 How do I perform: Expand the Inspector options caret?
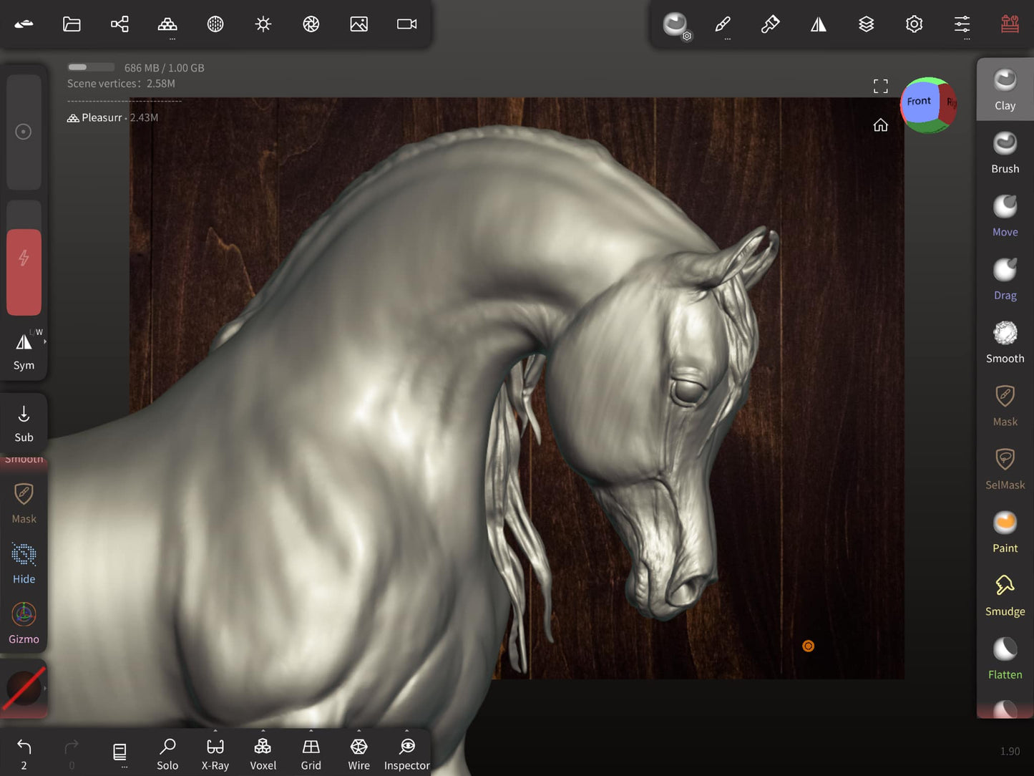[x=407, y=731]
